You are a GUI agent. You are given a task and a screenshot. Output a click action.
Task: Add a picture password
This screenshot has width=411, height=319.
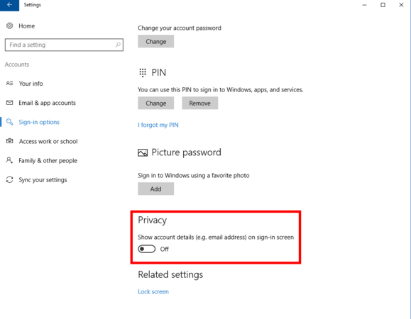pyautogui.click(x=155, y=189)
